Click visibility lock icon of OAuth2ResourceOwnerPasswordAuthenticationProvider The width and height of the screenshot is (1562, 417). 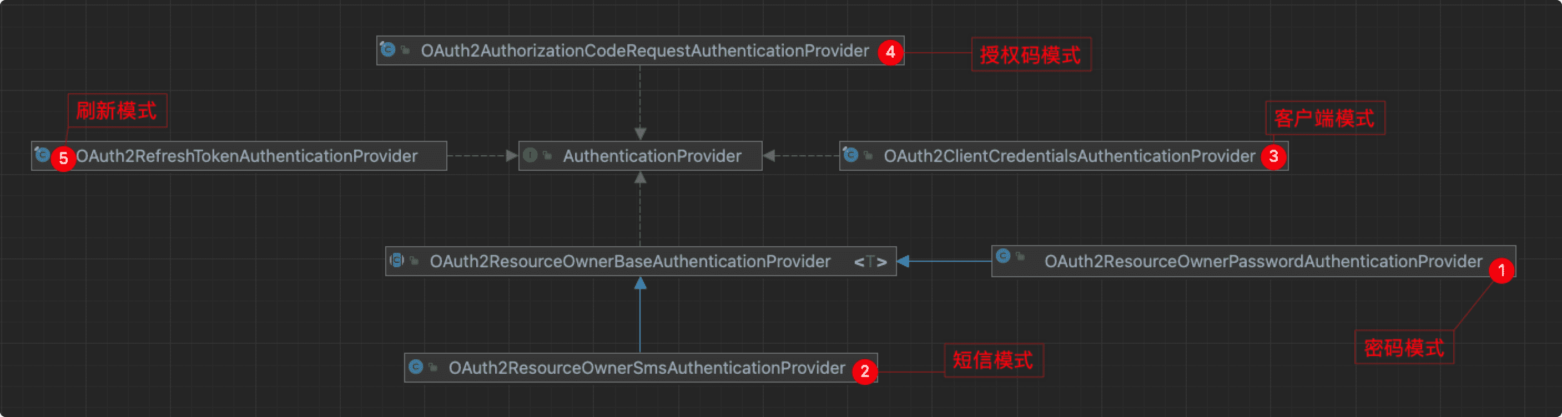[x=1020, y=256]
